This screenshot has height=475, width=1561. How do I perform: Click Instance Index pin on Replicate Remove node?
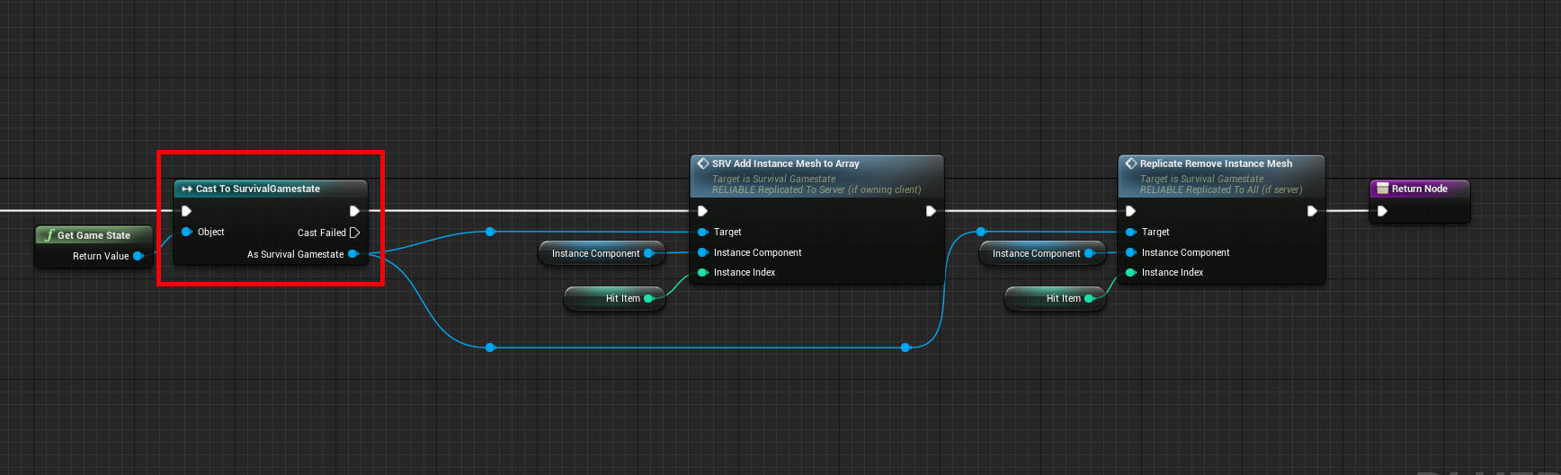(x=1131, y=272)
